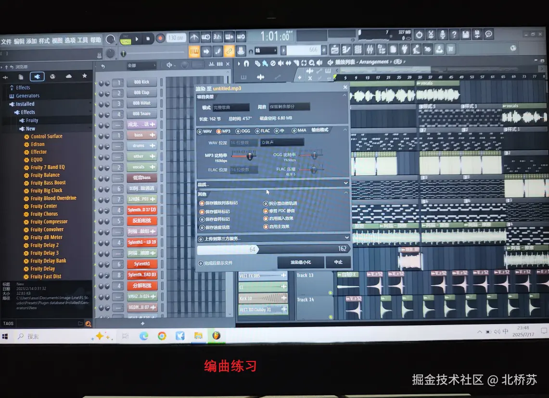Select the Zoom magnifier tool in playlist

[311, 63]
